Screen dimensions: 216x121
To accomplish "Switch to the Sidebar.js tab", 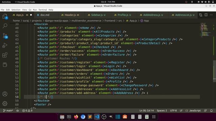I will pyautogui.click(x=97, y=15).
